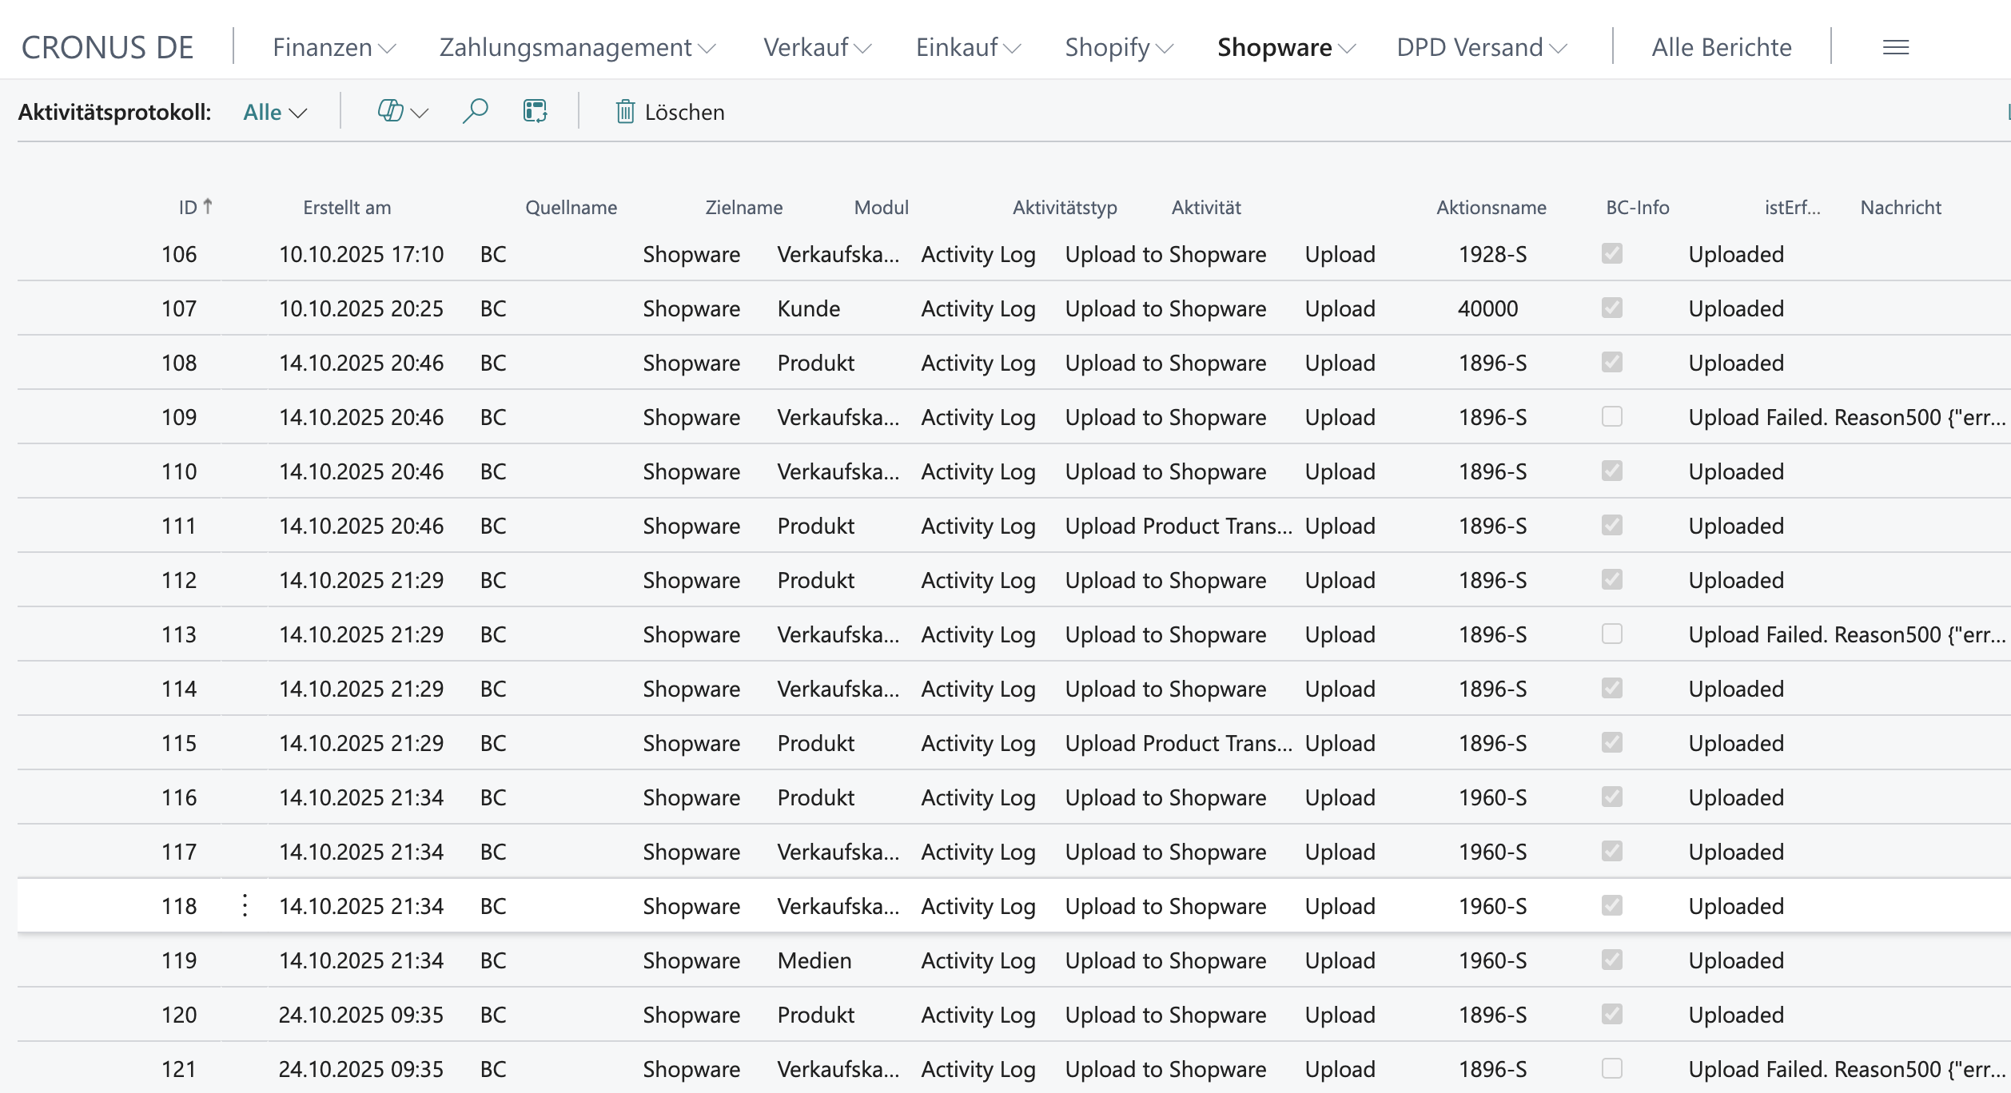Expand the Einkauf menu
The width and height of the screenshot is (2011, 1093).
(x=968, y=47)
